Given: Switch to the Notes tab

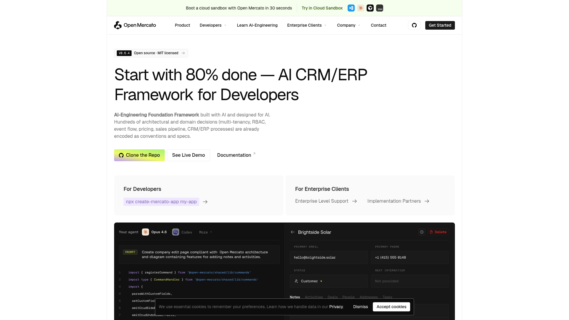Looking at the screenshot, I should (x=295, y=297).
